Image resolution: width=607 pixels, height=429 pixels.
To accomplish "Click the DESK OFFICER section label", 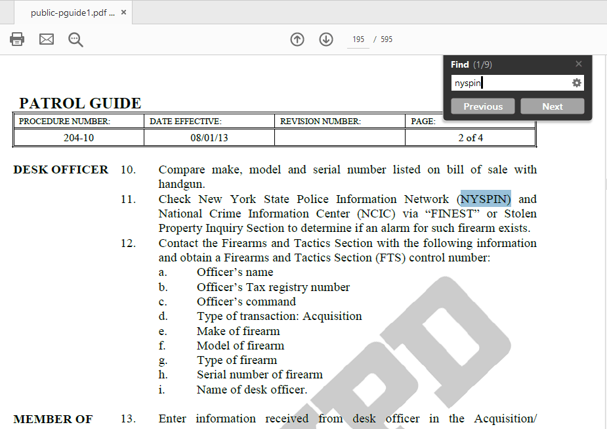I will coord(60,169).
